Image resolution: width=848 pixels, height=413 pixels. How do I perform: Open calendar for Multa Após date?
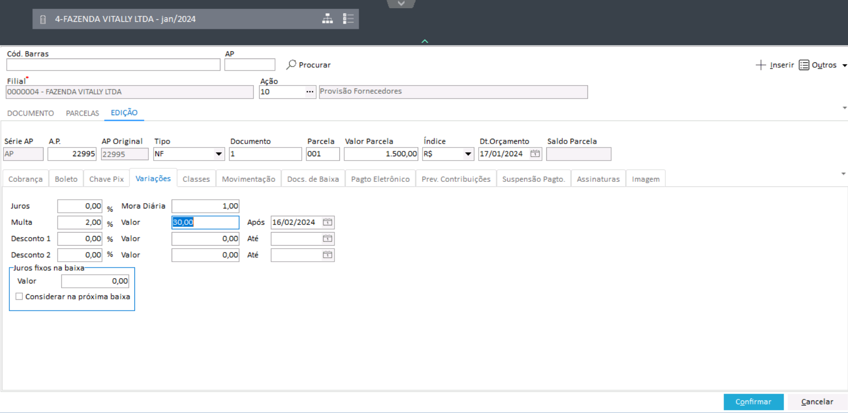point(327,222)
